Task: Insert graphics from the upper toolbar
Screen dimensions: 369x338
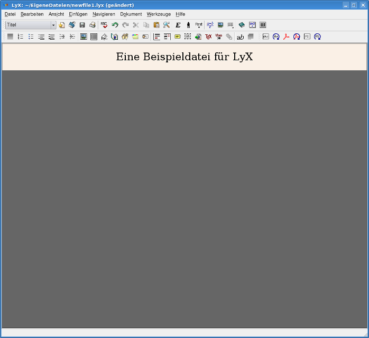Action: [220, 25]
